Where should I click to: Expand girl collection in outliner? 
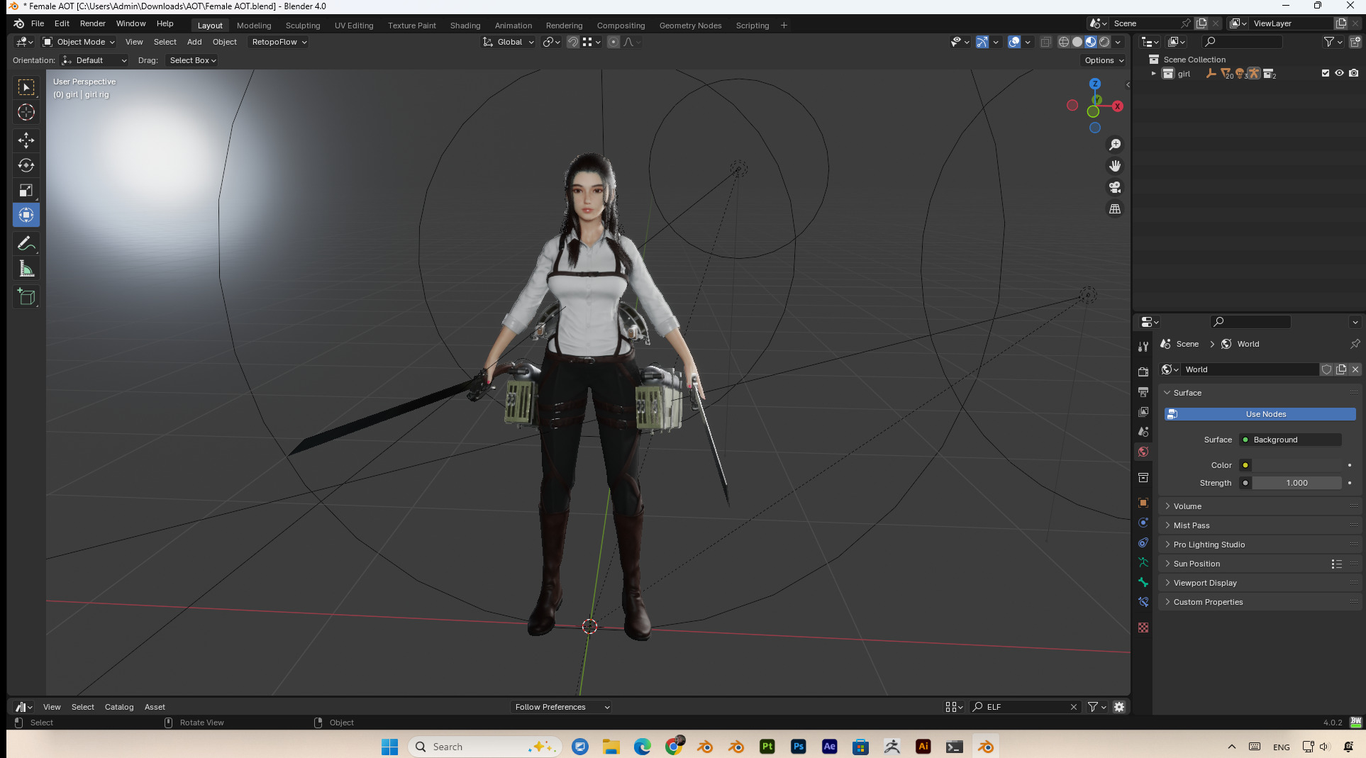tap(1154, 73)
